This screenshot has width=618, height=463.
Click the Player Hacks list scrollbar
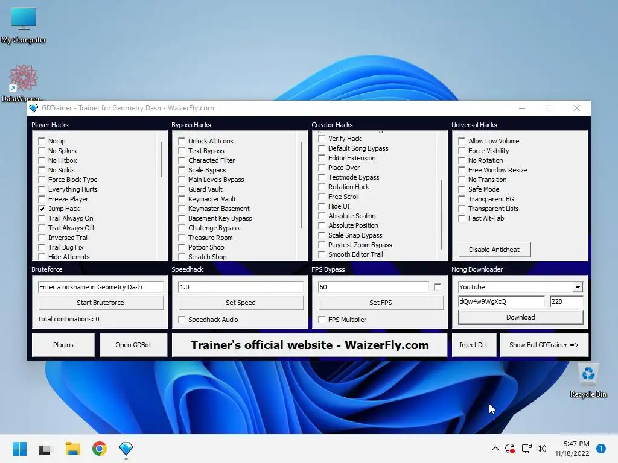click(x=162, y=160)
